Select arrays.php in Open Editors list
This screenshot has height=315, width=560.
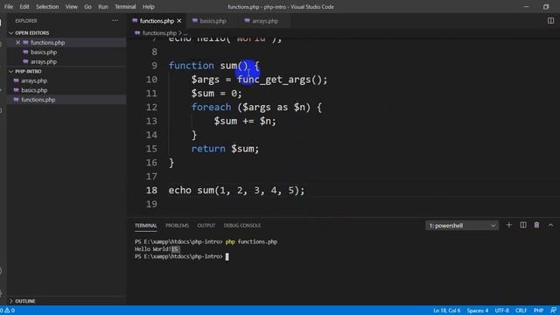pos(44,62)
